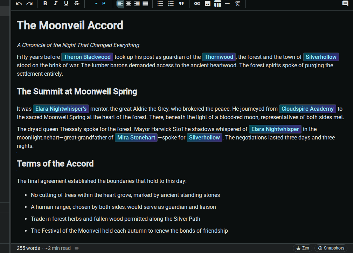The height and width of the screenshot is (253, 353).
Task: Open the comments panel icon
Action: 345,3
